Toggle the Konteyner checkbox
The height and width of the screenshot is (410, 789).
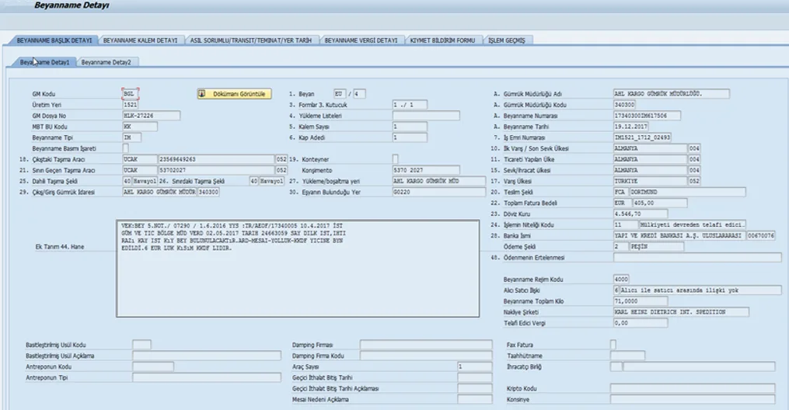396,159
